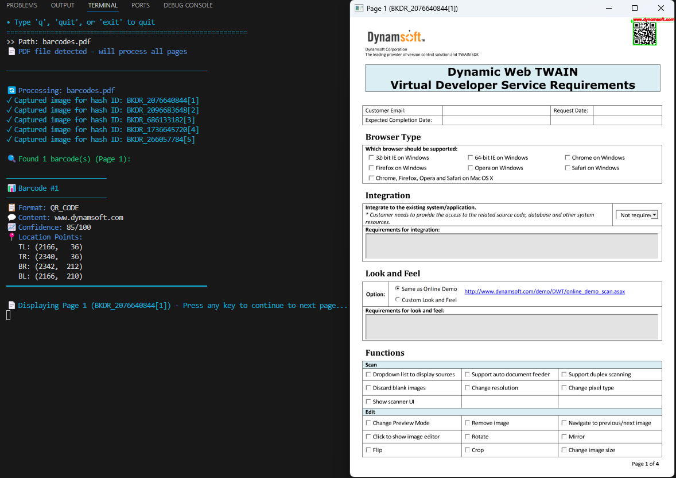Open the Not required dropdown
Image resolution: width=676 pixels, height=478 pixels.
[637, 215]
